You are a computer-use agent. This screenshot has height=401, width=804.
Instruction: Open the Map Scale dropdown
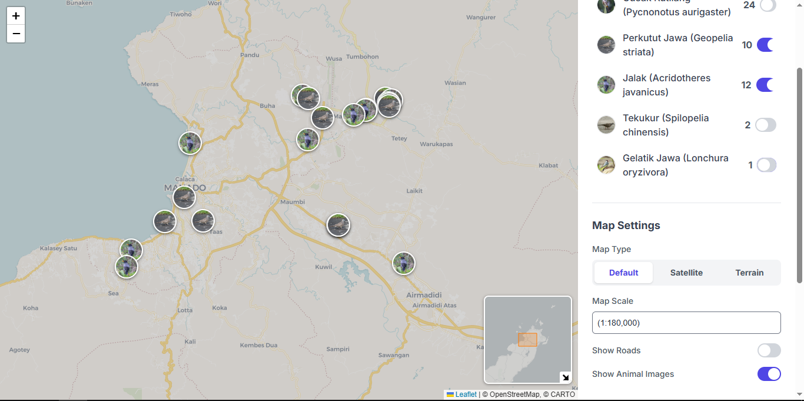pos(686,323)
